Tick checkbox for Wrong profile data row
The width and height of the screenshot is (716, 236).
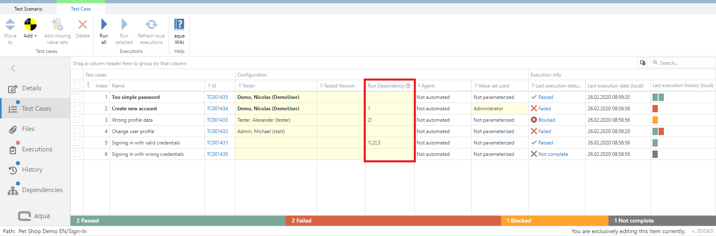tap(77, 120)
